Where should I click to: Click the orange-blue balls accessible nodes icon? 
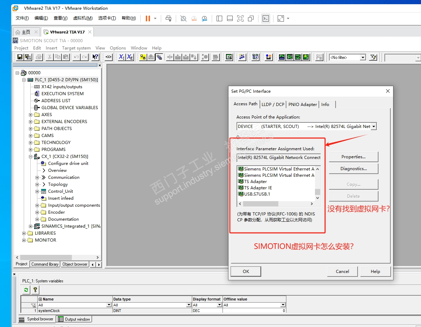click(x=269, y=57)
